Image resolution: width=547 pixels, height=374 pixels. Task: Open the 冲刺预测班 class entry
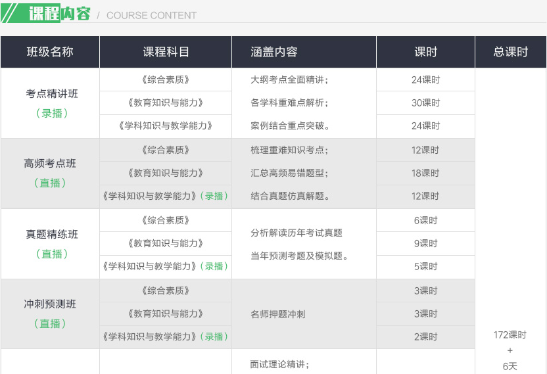click(x=50, y=304)
